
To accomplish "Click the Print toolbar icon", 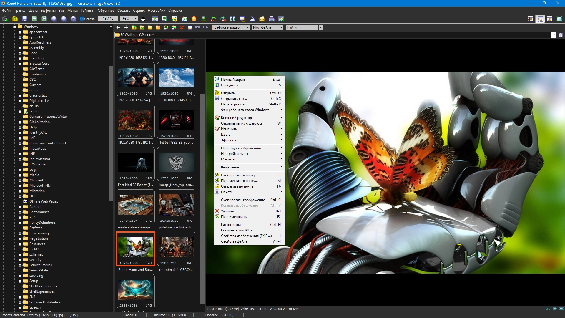I will coord(272,19).
